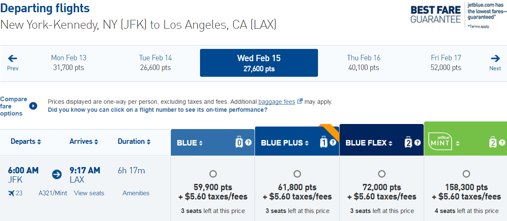This screenshot has width=507, height=221.
Task: Sort flights by Duration column
Action: point(134,141)
